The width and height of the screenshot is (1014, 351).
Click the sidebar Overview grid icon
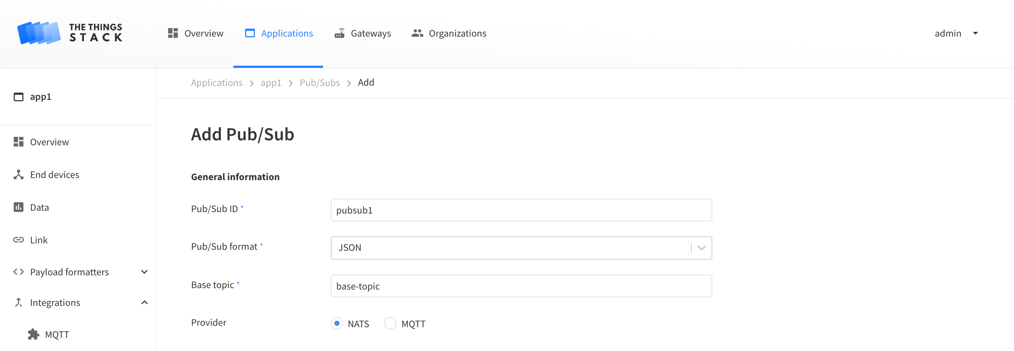click(x=19, y=142)
